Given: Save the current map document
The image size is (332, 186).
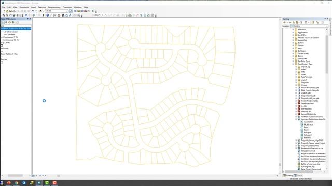Looking at the screenshot, I should pos(10,11).
